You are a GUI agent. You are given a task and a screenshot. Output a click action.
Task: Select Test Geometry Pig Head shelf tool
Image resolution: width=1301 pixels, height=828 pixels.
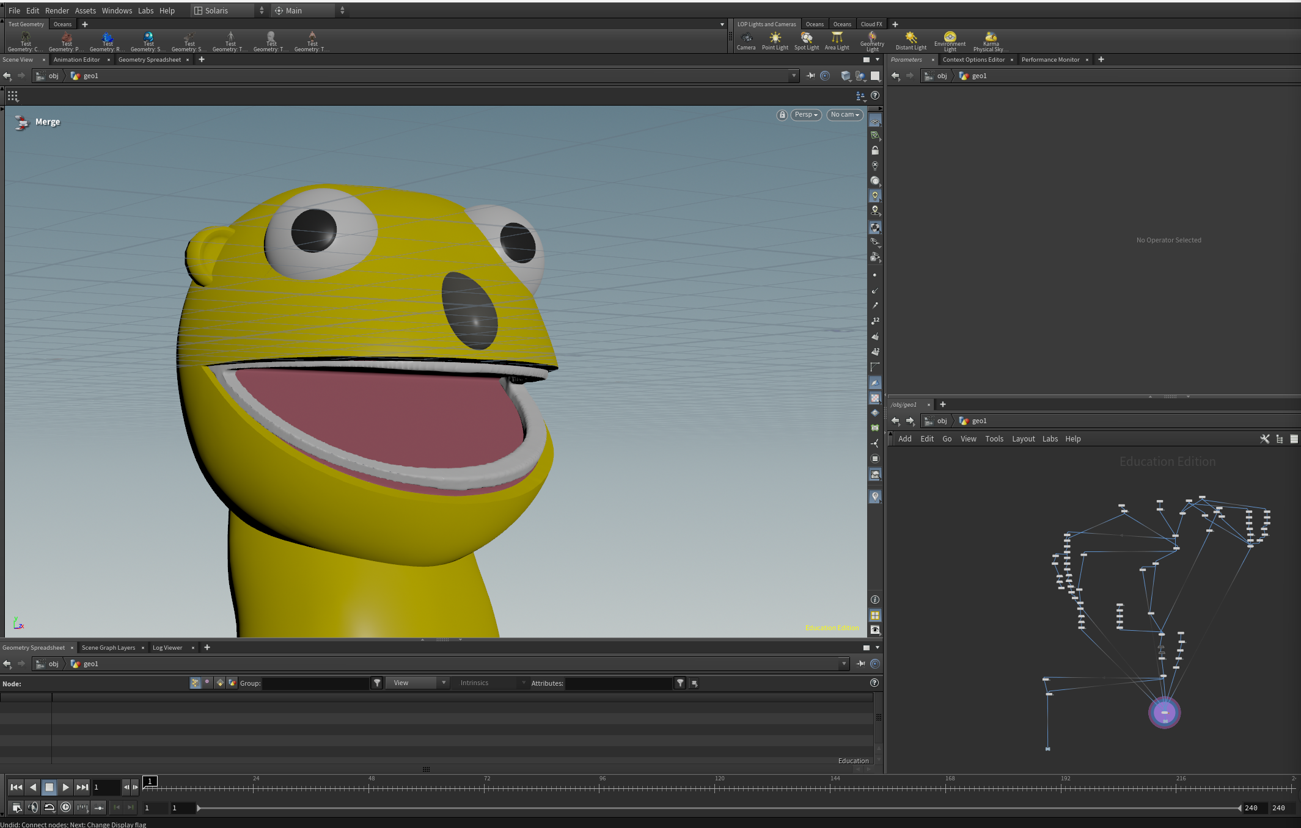click(67, 42)
